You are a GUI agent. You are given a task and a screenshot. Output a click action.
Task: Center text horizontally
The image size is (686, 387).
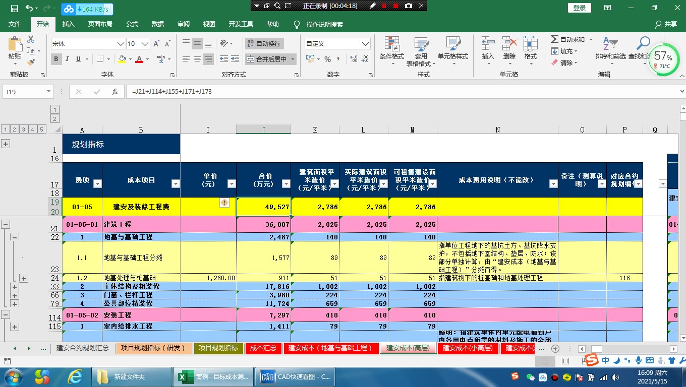[197, 59]
